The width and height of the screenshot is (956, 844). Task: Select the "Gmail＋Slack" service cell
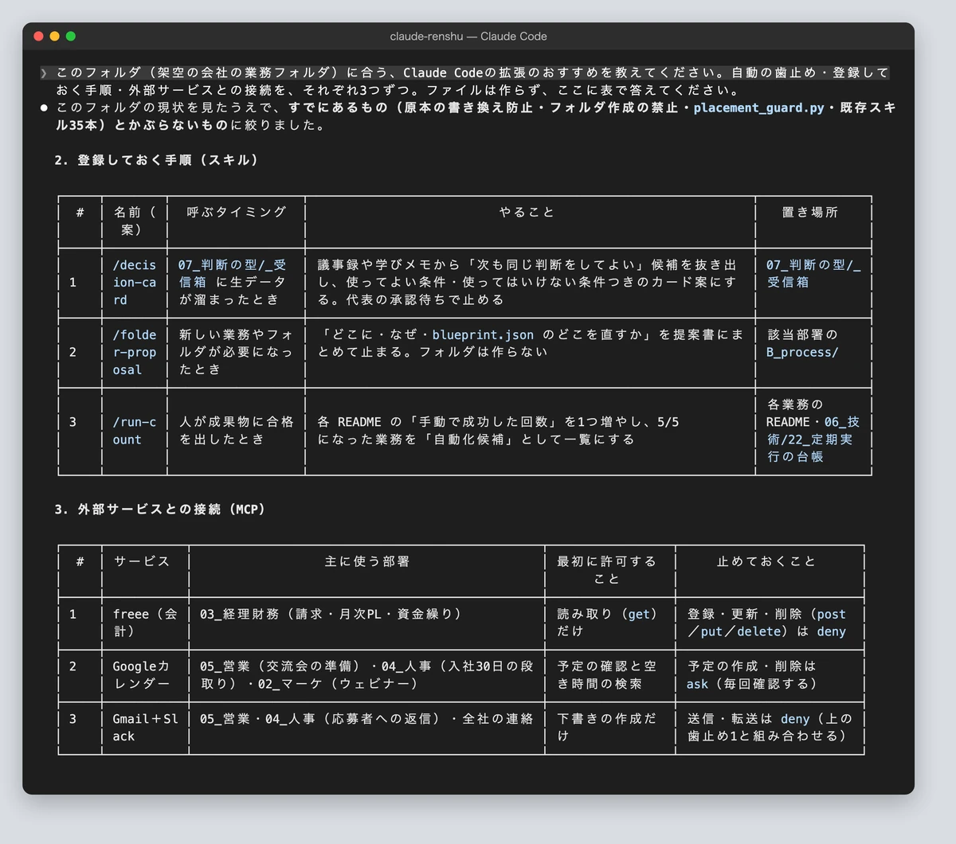pos(145,728)
